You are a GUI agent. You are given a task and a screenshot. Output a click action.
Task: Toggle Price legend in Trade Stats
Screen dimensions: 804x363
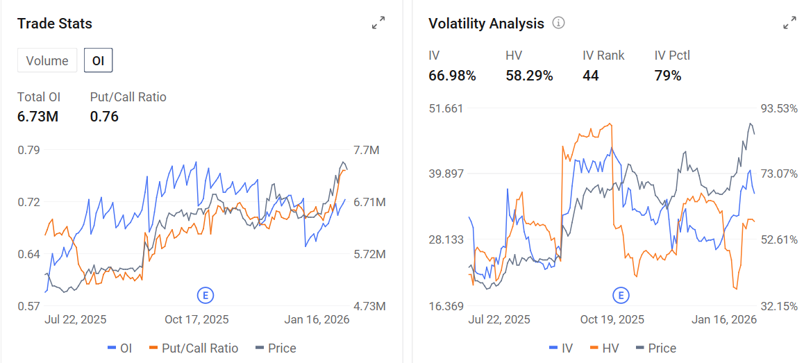(276, 348)
